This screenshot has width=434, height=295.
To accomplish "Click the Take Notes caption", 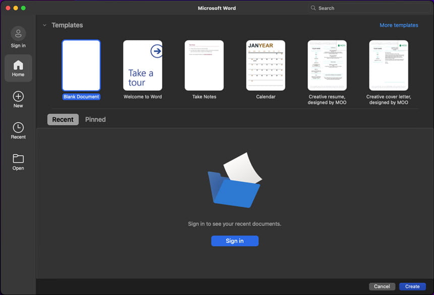I will point(204,97).
